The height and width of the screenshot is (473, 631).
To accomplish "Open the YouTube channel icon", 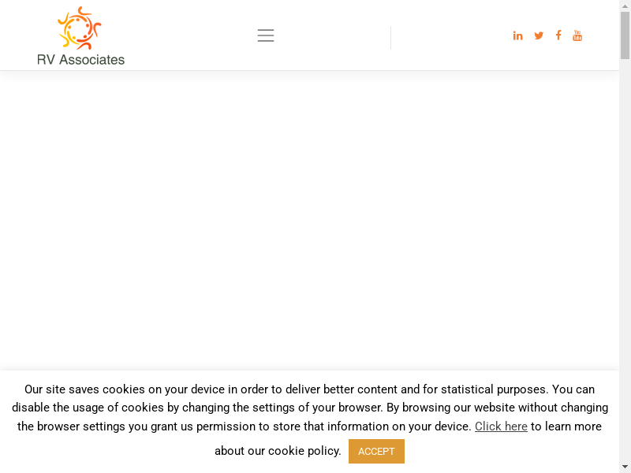I will point(577,35).
